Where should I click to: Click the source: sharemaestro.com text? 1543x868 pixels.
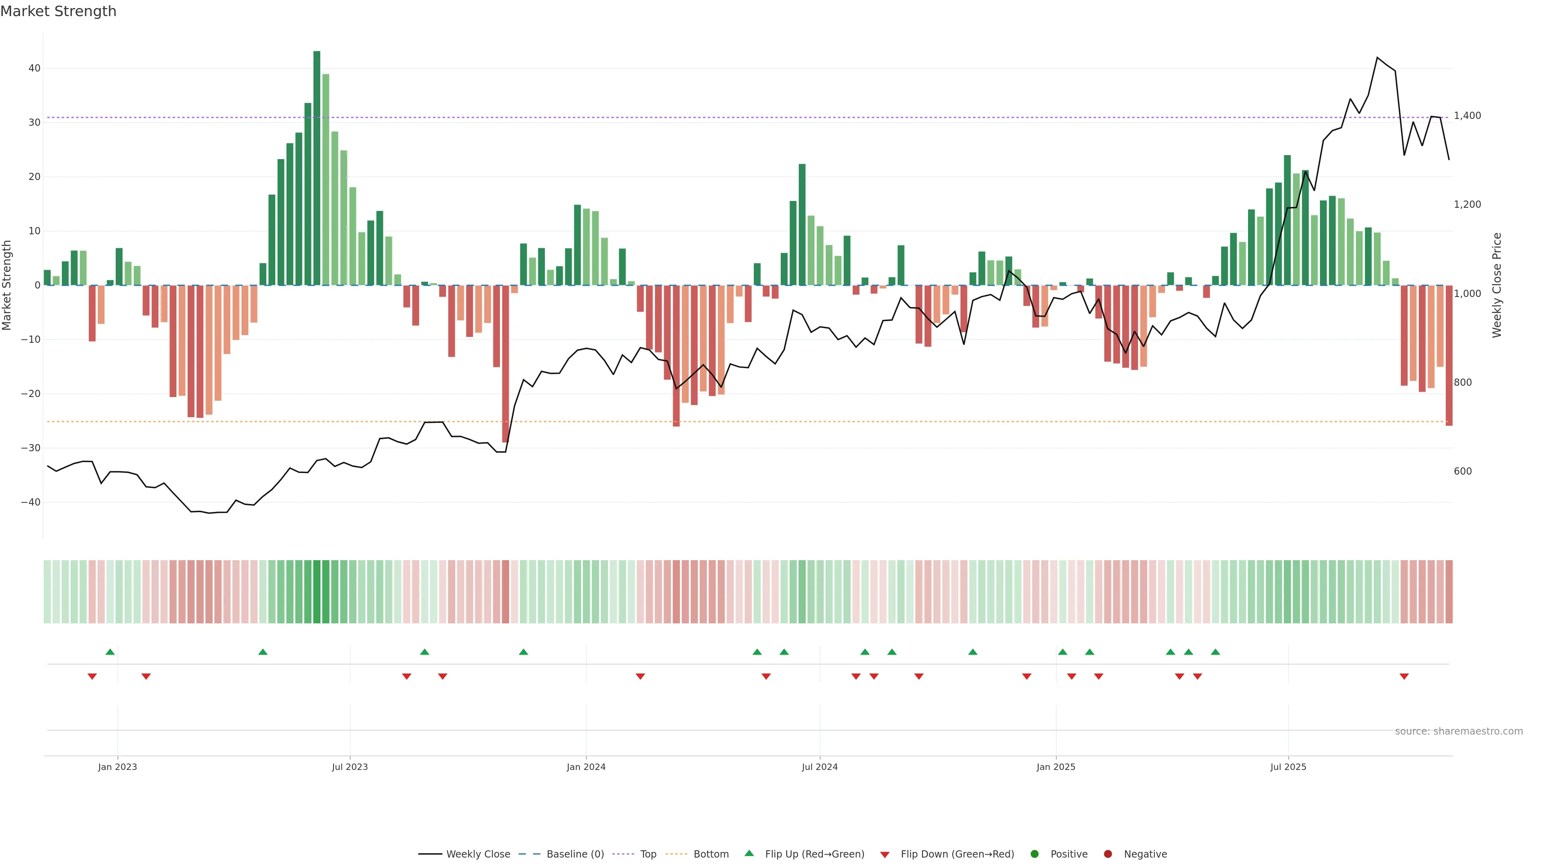point(1459,731)
